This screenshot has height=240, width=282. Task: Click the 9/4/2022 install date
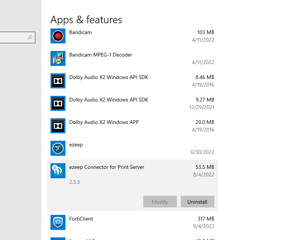tap(203, 226)
